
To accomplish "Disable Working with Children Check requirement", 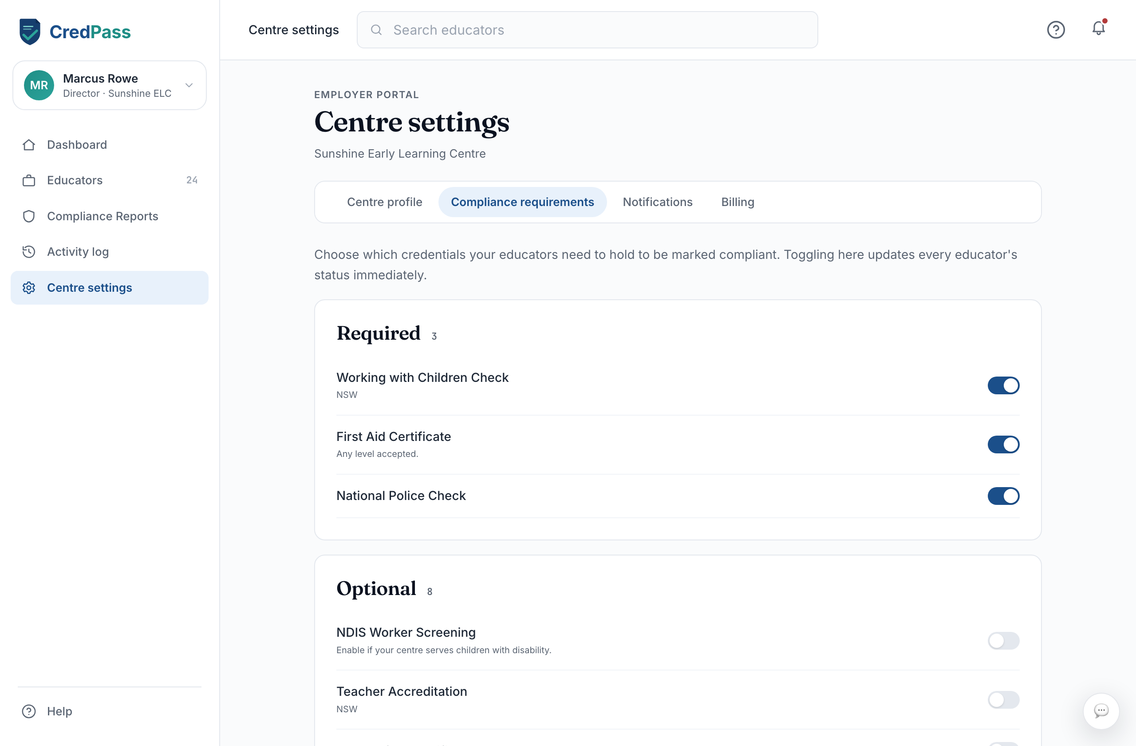I will [1003, 385].
